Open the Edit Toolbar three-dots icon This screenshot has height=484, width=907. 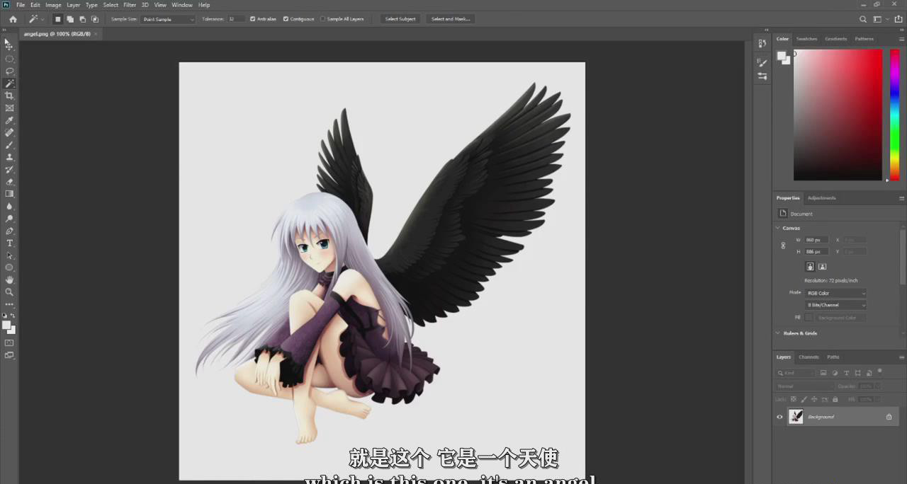pyautogui.click(x=9, y=304)
